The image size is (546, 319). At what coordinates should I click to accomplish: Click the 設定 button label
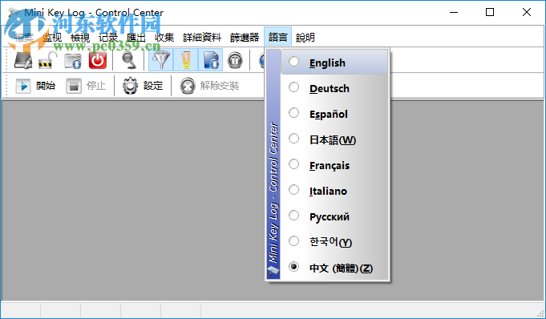[x=153, y=86]
